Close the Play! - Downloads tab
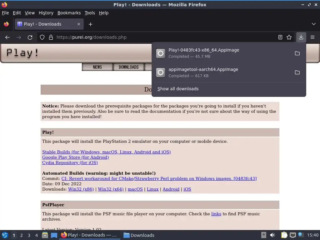 [79, 24]
